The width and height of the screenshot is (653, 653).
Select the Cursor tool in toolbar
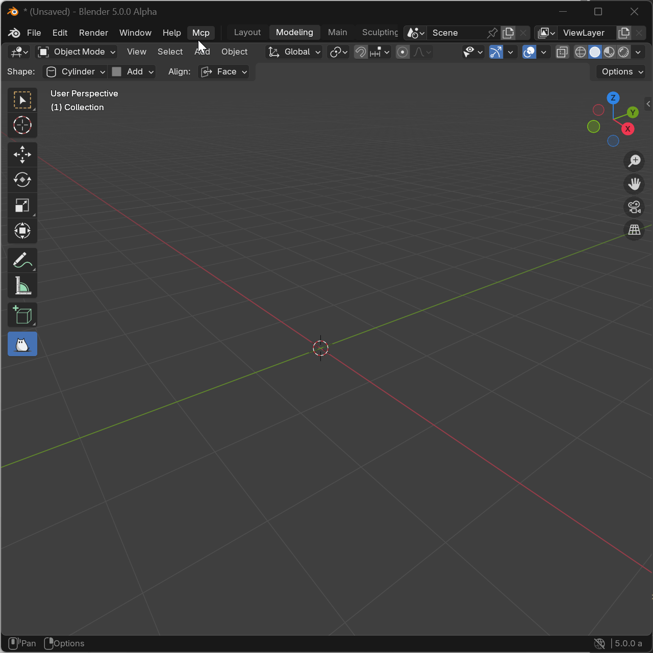(x=22, y=125)
